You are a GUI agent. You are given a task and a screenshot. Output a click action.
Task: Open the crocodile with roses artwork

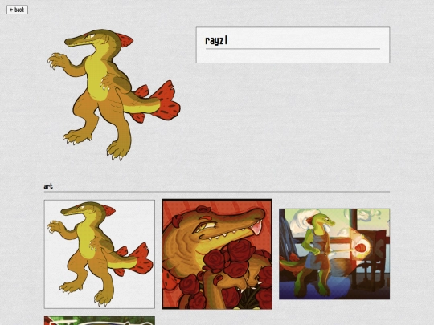click(217, 254)
